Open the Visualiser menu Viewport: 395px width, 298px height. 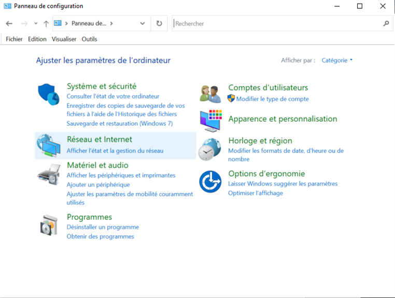coord(64,39)
